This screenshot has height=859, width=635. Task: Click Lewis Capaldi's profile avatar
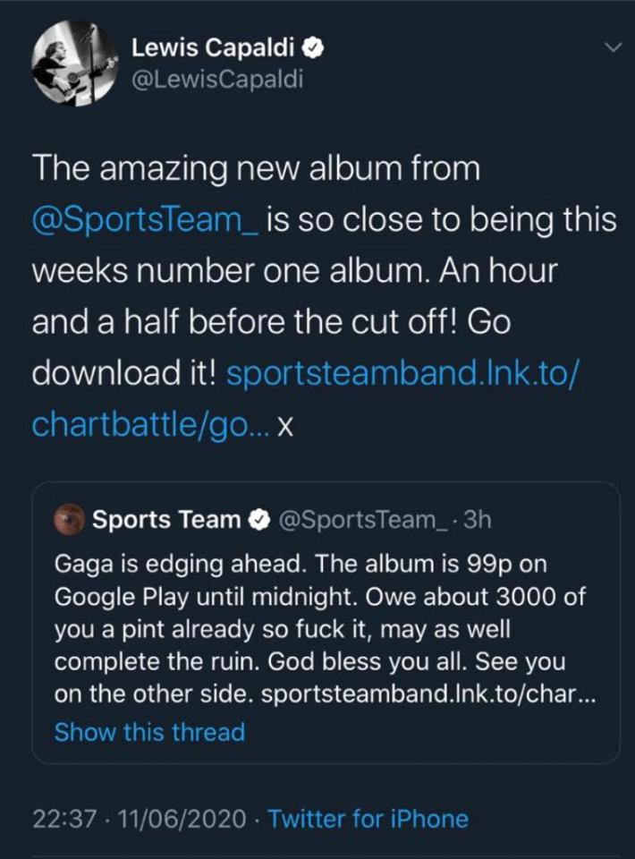click(74, 63)
